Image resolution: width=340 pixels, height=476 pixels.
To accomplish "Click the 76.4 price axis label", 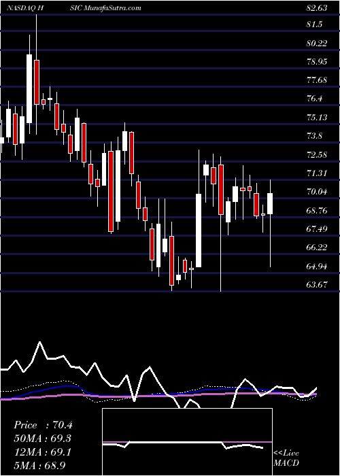I will (x=314, y=99).
